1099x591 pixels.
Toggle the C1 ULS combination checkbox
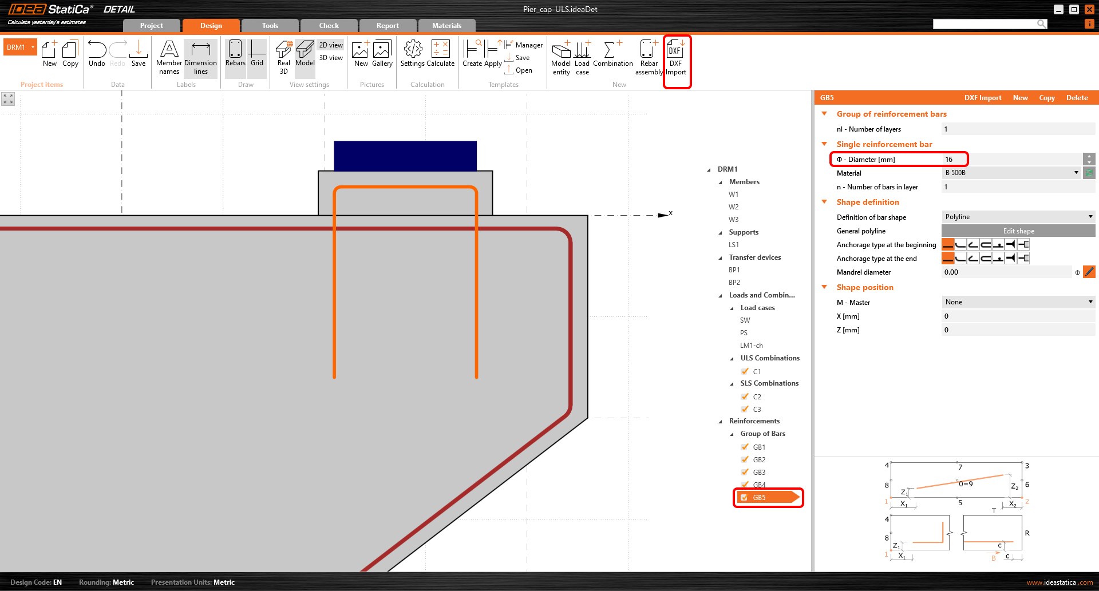(745, 371)
